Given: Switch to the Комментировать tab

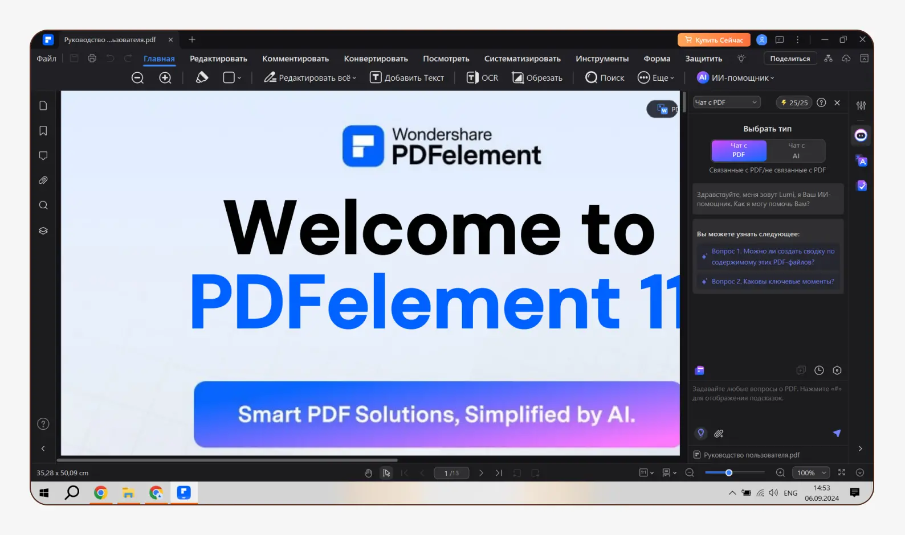Looking at the screenshot, I should point(295,59).
